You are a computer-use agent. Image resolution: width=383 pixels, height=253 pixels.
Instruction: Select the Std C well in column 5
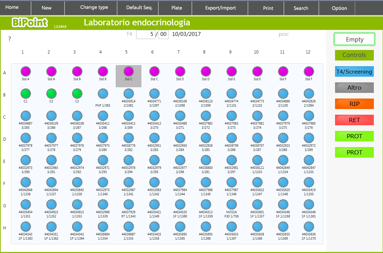[x=129, y=71]
